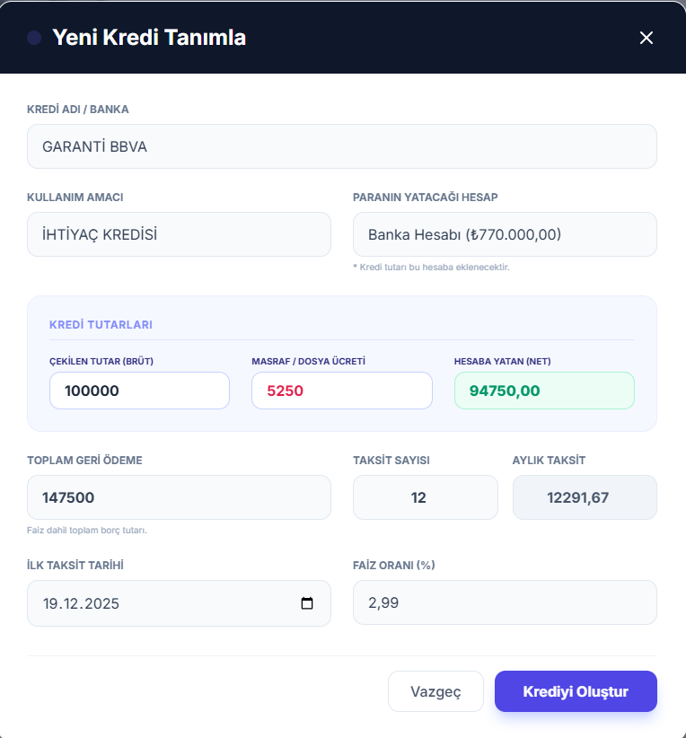This screenshot has width=686, height=738.
Task: Close the Yeni Kredi Tanımla dialog
Action: pos(646,38)
